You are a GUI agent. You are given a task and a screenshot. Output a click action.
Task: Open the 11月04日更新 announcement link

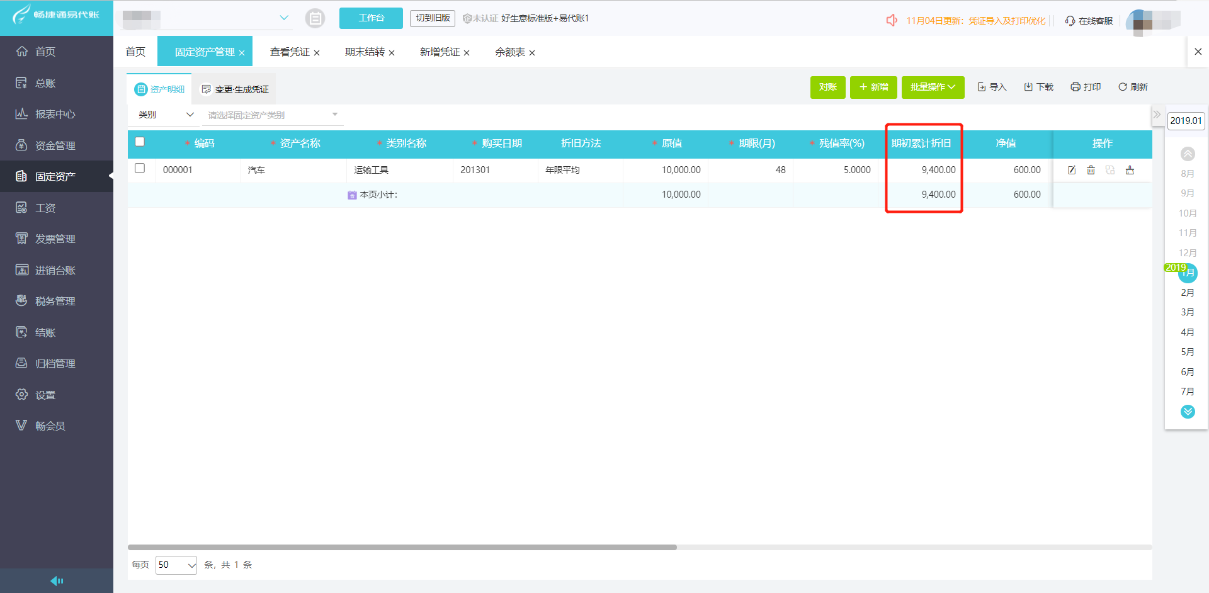976,21
